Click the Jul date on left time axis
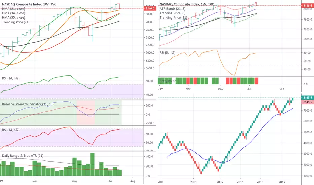This screenshot has width=314, height=185. point(111,181)
